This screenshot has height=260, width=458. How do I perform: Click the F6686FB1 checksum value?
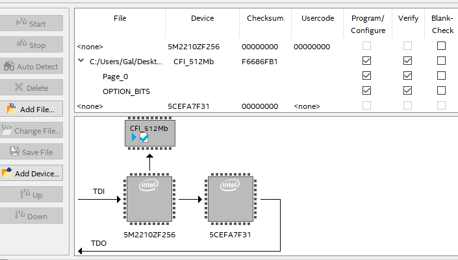point(260,62)
